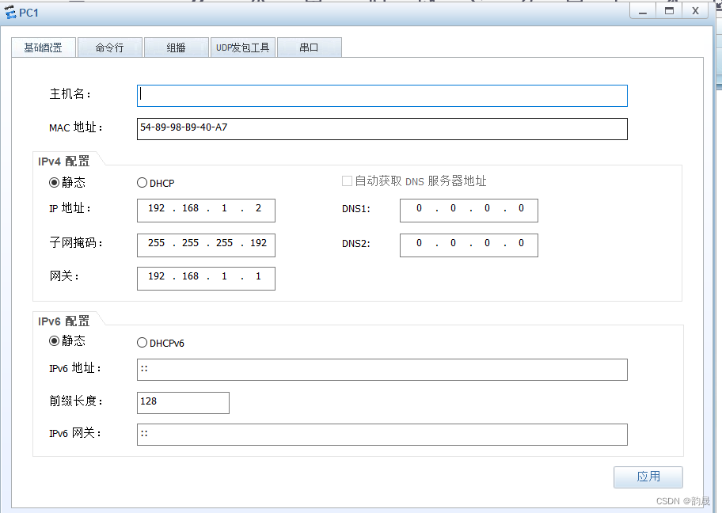Enable IPv4 DHCP radio option
The width and height of the screenshot is (722, 513).
coord(142,183)
